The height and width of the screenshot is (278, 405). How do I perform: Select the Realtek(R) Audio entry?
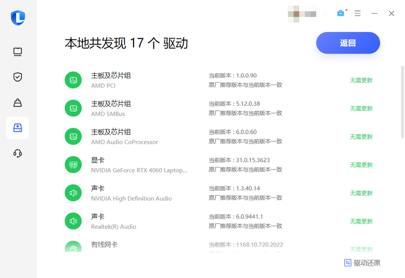point(114,227)
